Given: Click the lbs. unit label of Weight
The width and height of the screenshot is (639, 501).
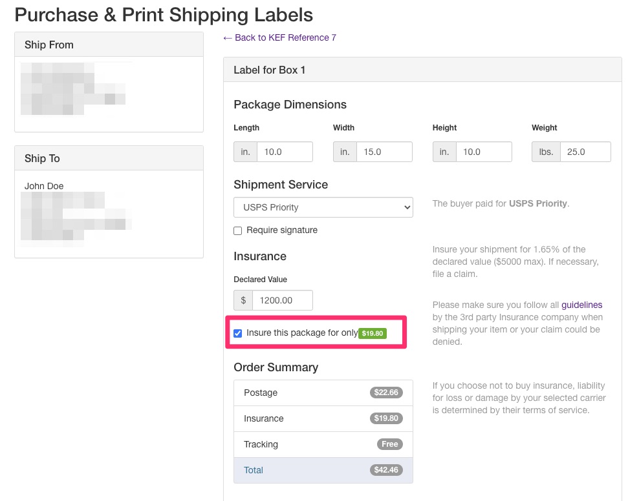Looking at the screenshot, I should pyautogui.click(x=546, y=152).
